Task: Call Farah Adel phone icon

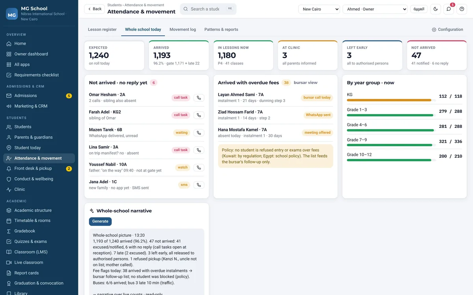Action: [199, 115]
